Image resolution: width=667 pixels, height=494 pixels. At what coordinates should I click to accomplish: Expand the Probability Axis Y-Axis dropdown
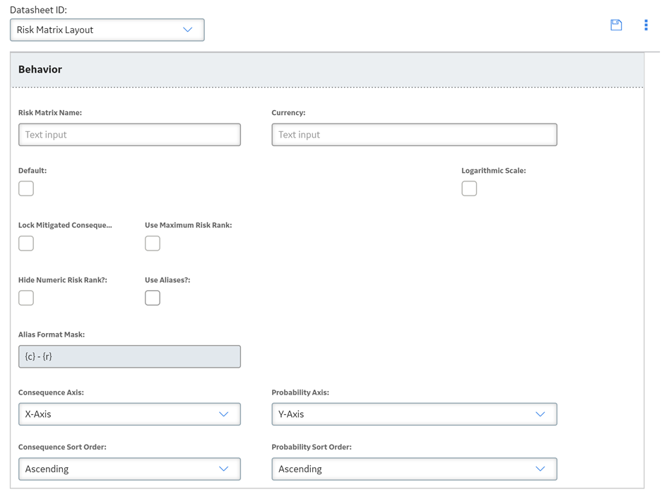point(414,414)
